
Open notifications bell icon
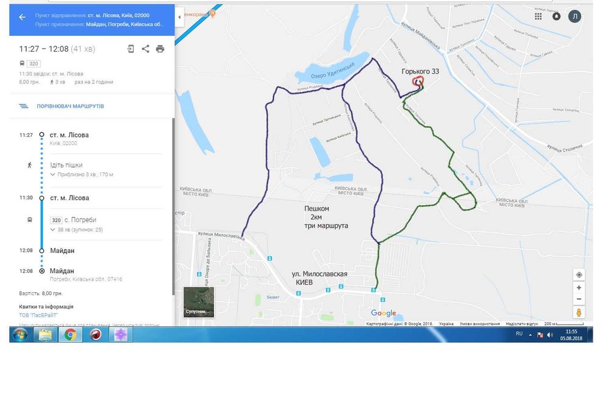pyautogui.click(x=556, y=16)
